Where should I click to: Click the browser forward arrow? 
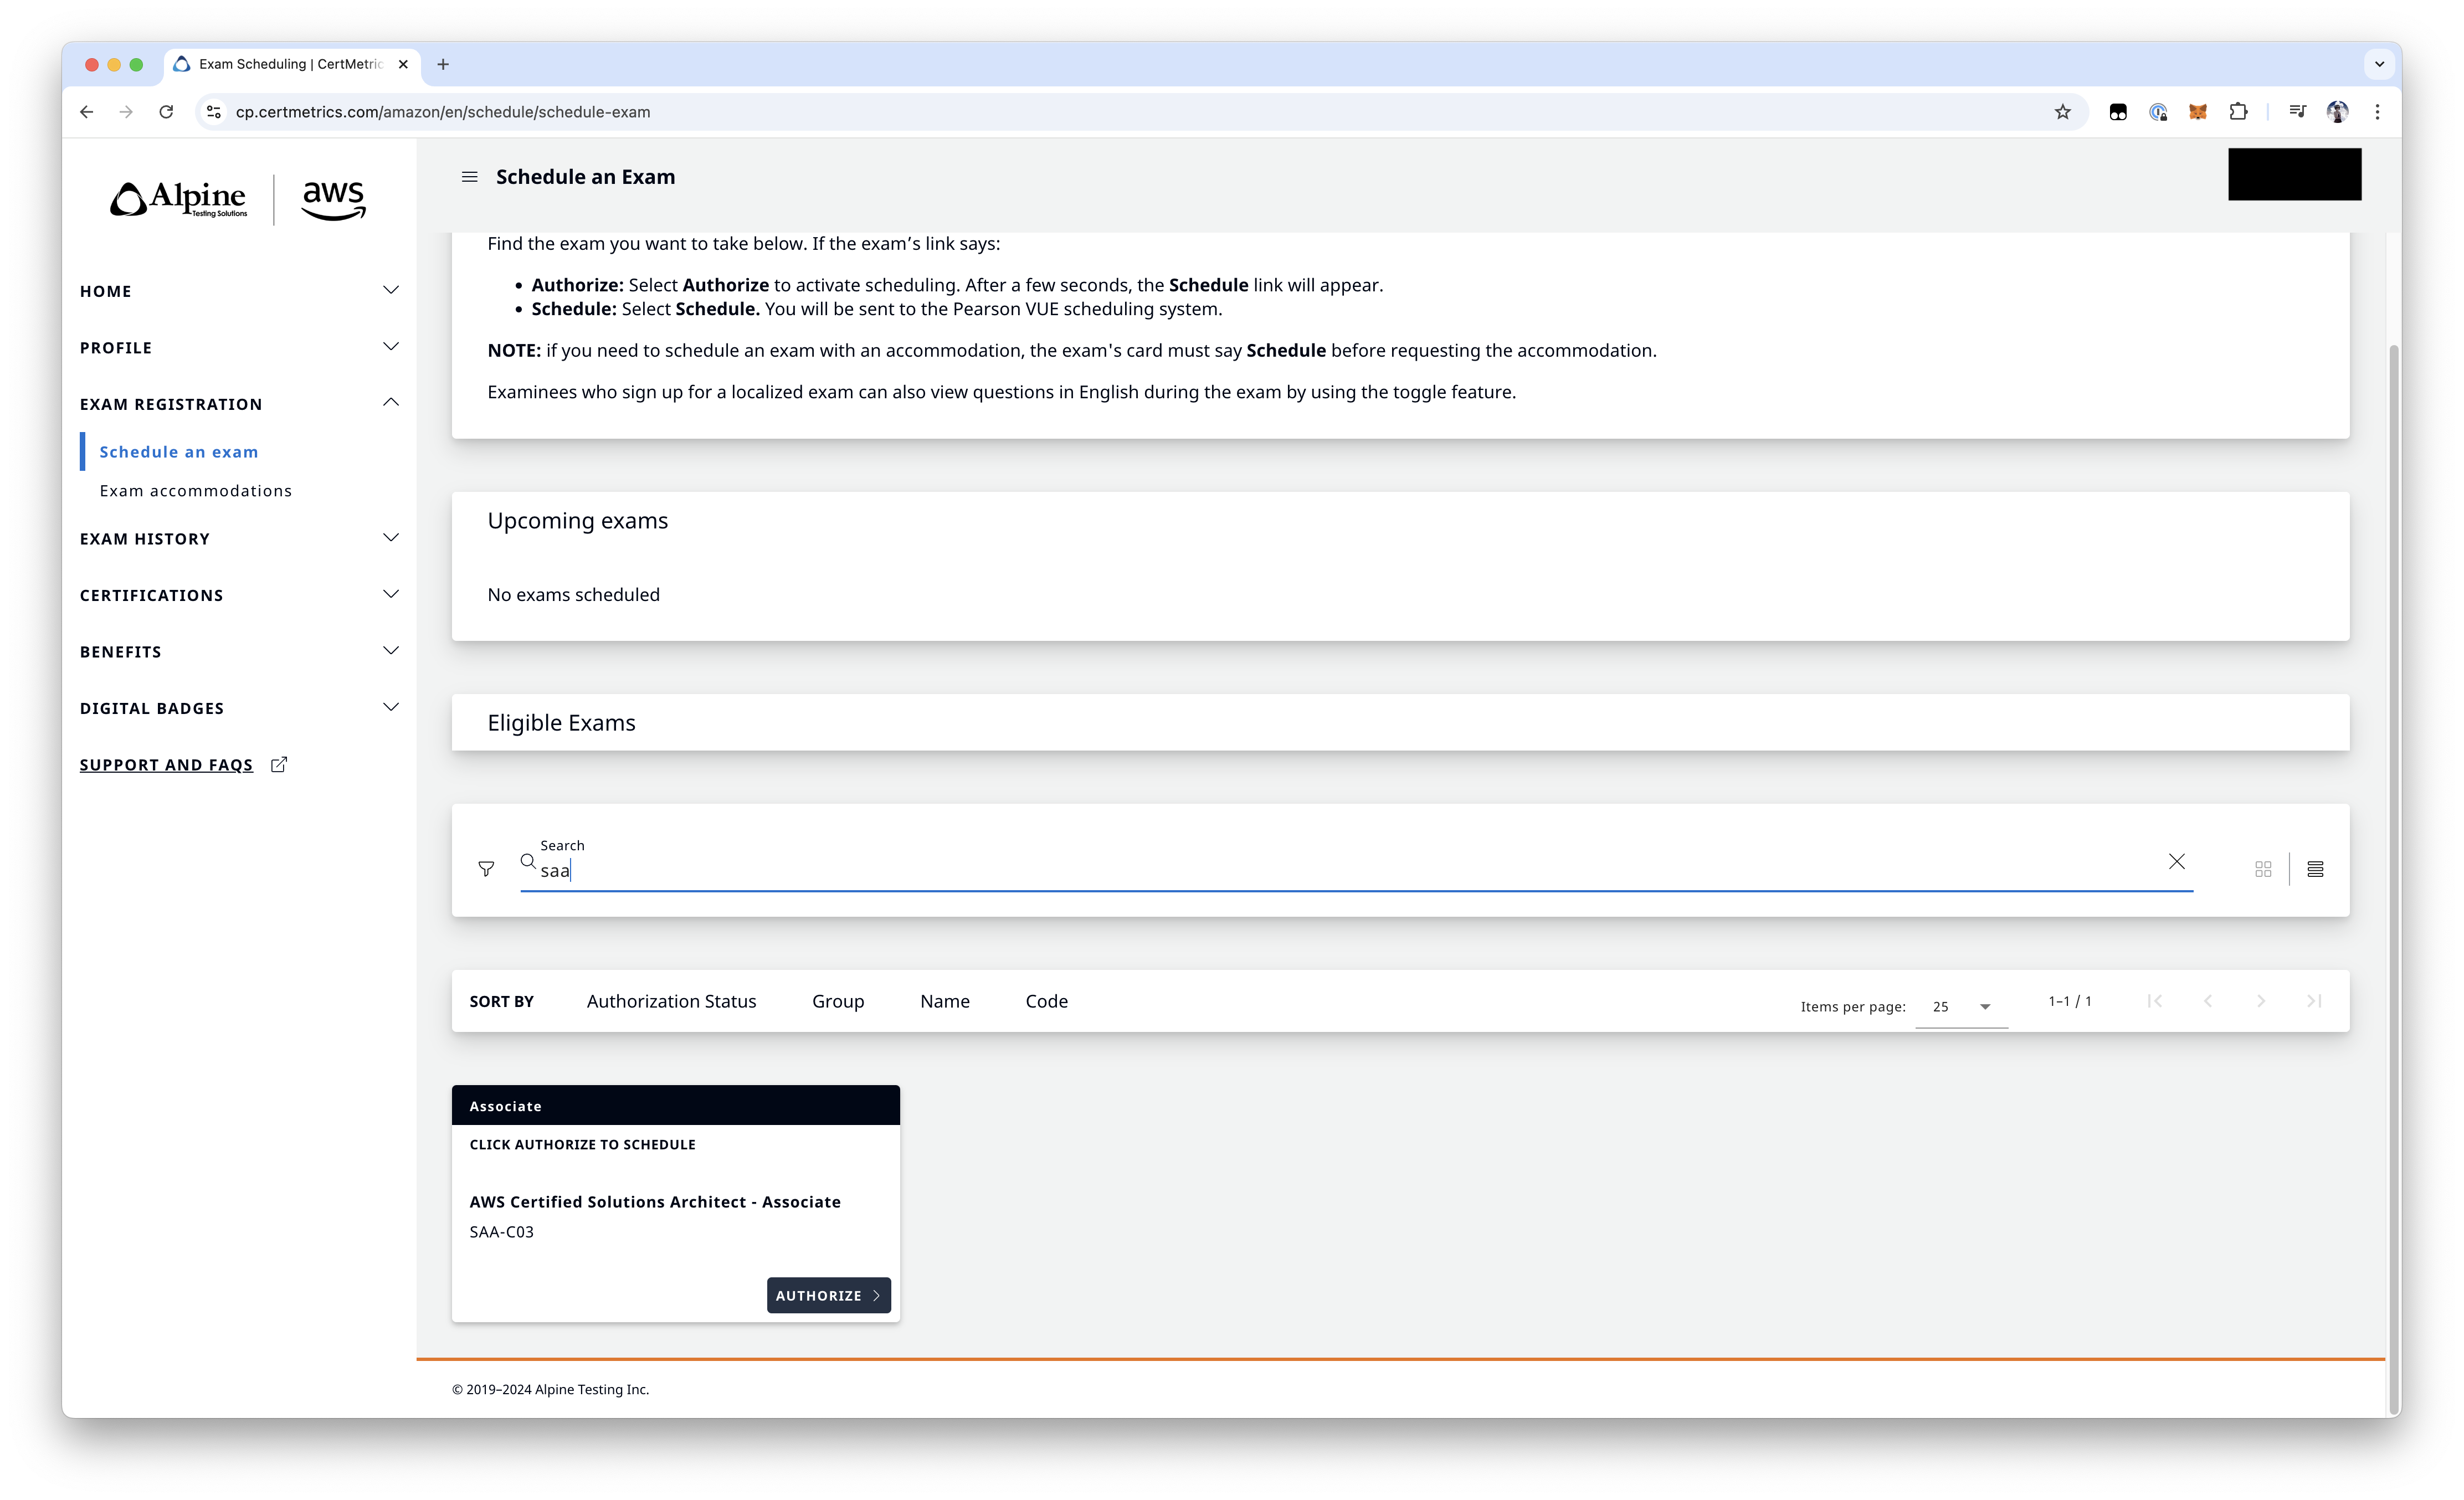click(x=126, y=112)
